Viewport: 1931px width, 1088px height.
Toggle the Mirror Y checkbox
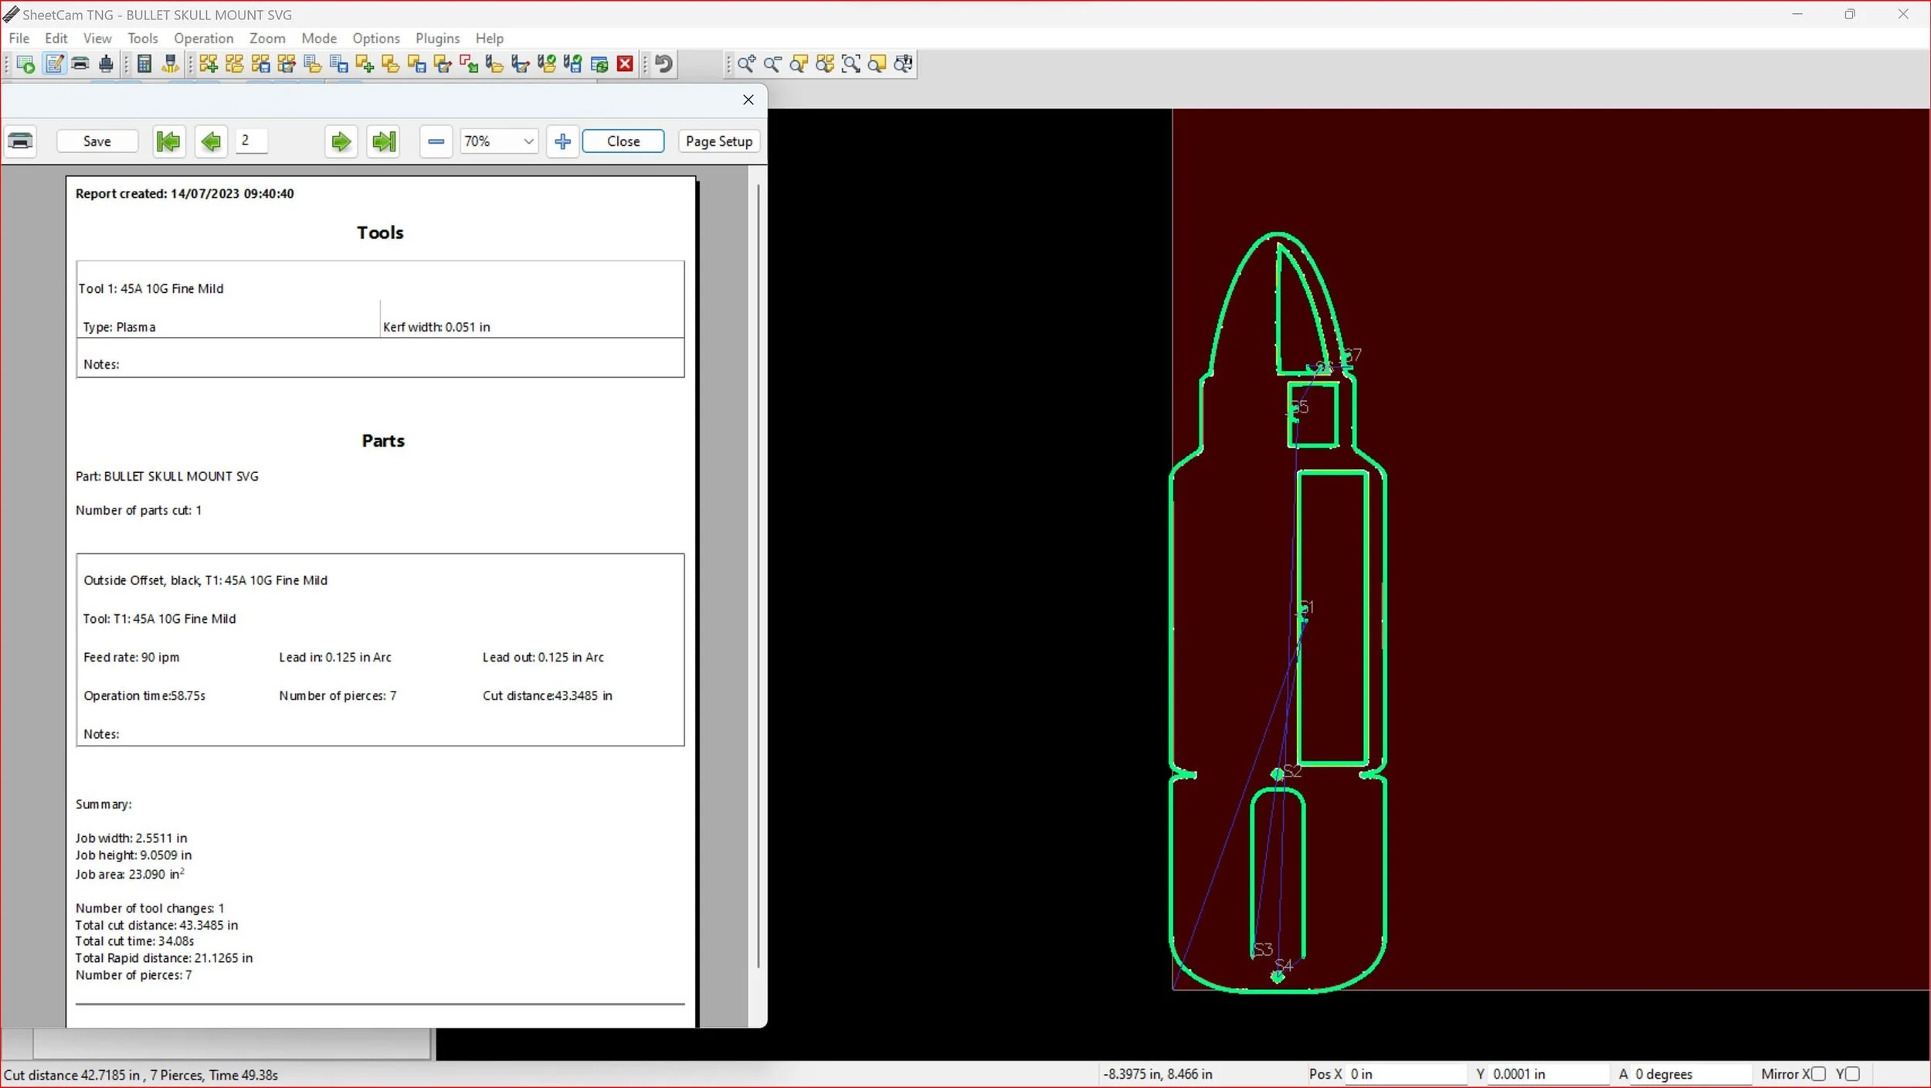click(x=1852, y=1074)
